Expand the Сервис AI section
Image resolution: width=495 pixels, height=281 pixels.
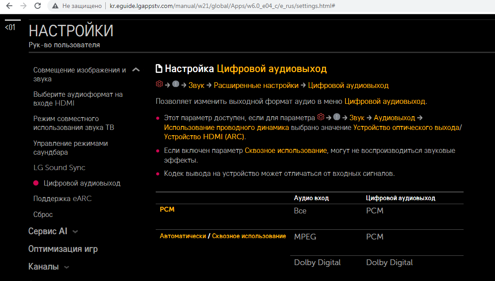75,232
